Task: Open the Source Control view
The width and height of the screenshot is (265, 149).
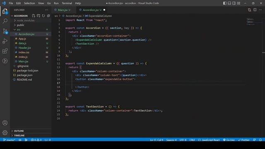Action: [5, 31]
